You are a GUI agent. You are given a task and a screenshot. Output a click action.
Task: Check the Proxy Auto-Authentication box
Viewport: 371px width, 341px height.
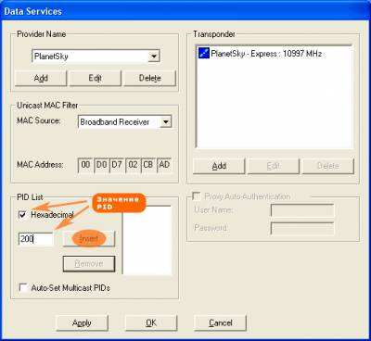[x=197, y=196]
